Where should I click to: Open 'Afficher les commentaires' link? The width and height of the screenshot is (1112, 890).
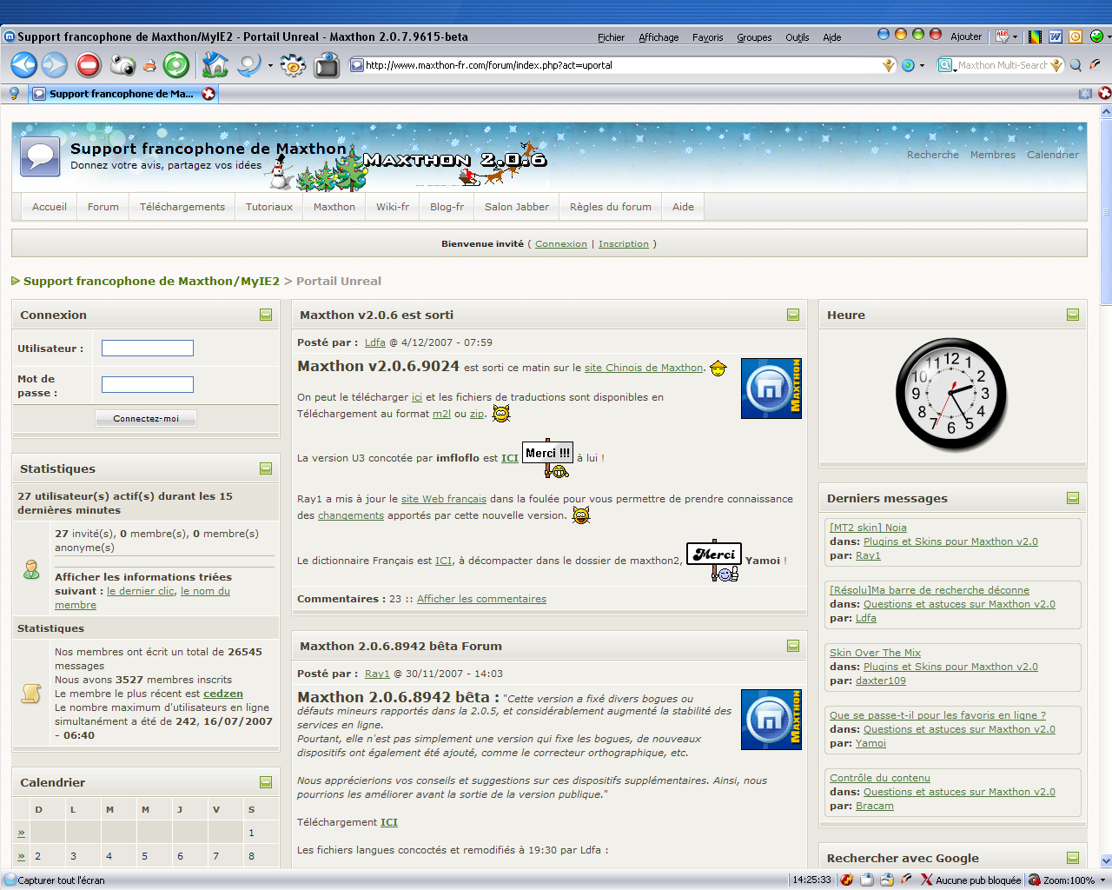click(x=481, y=599)
